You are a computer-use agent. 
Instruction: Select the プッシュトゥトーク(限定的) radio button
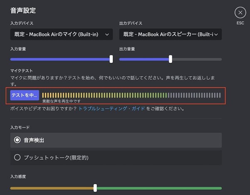17,157
